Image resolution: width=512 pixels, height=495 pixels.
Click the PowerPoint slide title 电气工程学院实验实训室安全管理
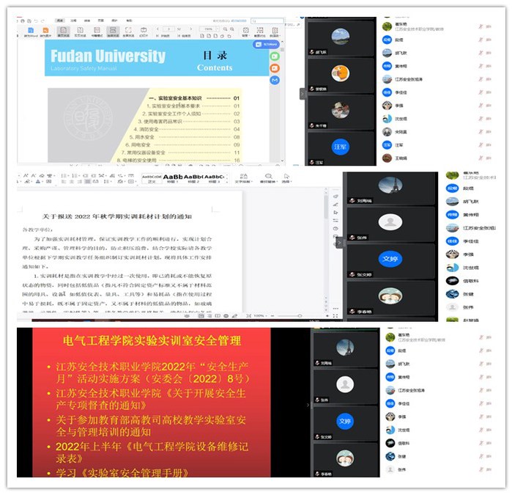144,340
